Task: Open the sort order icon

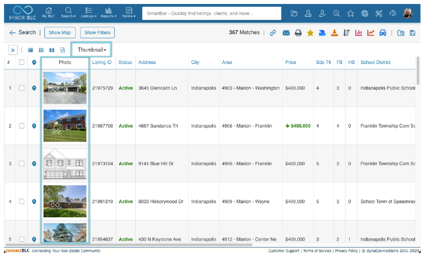Action: 346,33
